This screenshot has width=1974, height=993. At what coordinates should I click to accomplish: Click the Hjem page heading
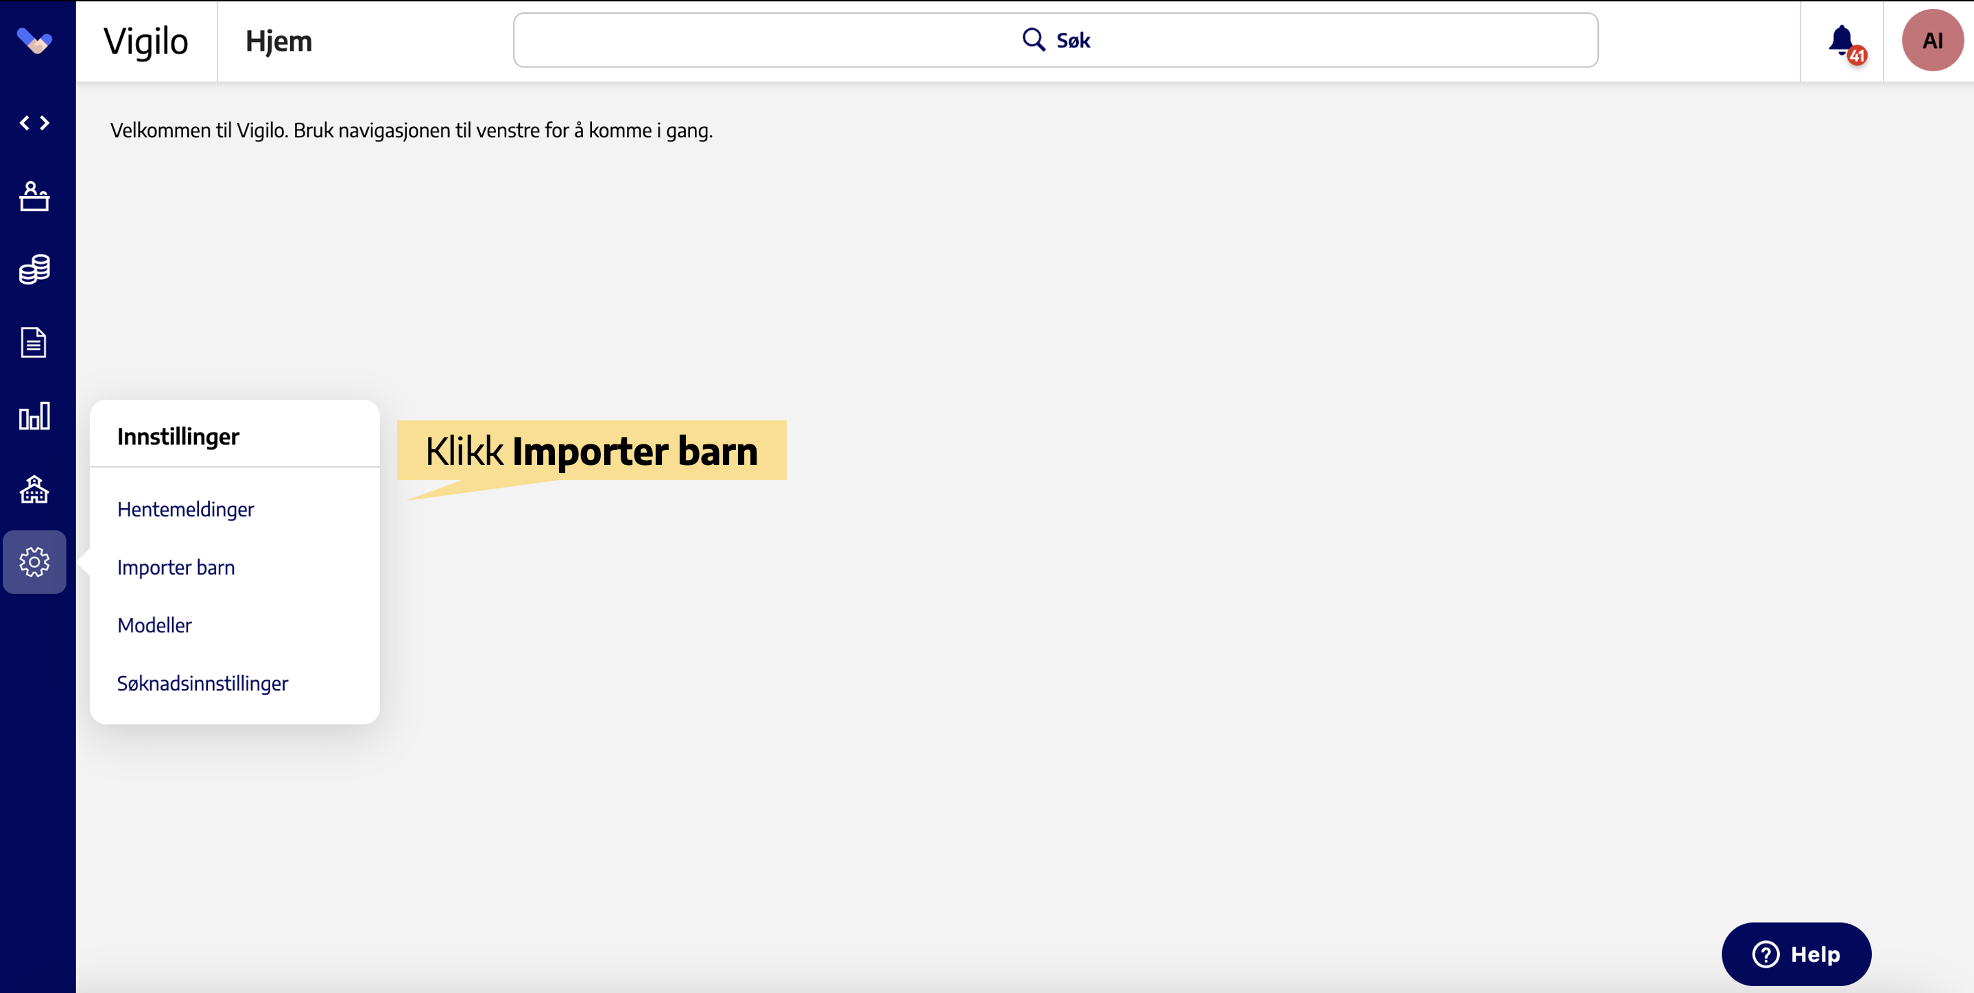278,41
